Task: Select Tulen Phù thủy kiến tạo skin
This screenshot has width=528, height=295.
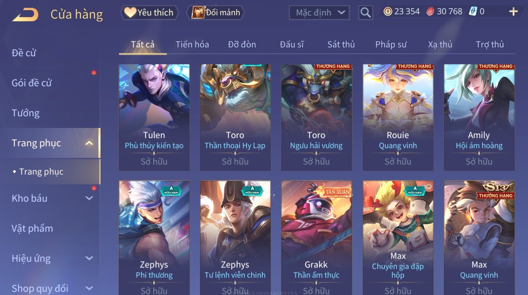Action: coord(154,117)
